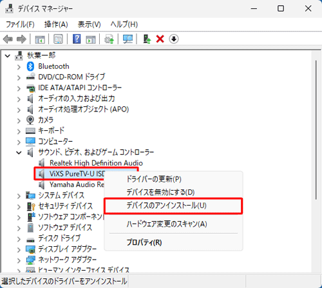The width and height of the screenshot is (322, 288).
Task: Click the IDE ATA/ATAPI controller icon
Action: point(30,88)
